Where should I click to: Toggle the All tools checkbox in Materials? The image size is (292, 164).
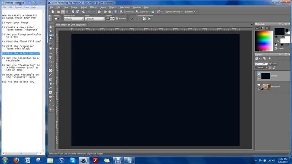coord(276,49)
